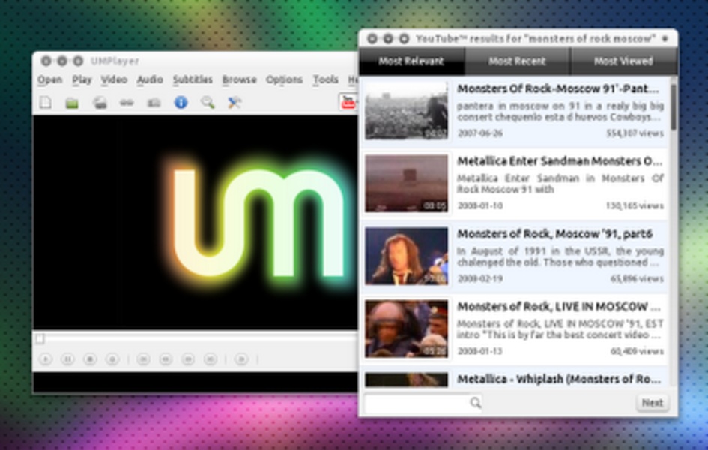Click the YouTube results window title text
The width and height of the screenshot is (708, 450).
pos(536,39)
